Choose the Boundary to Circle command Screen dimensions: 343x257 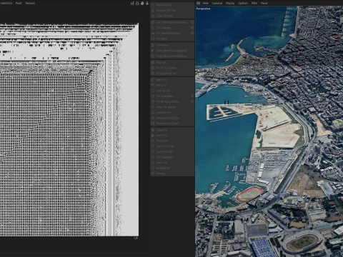(x=172, y=118)
